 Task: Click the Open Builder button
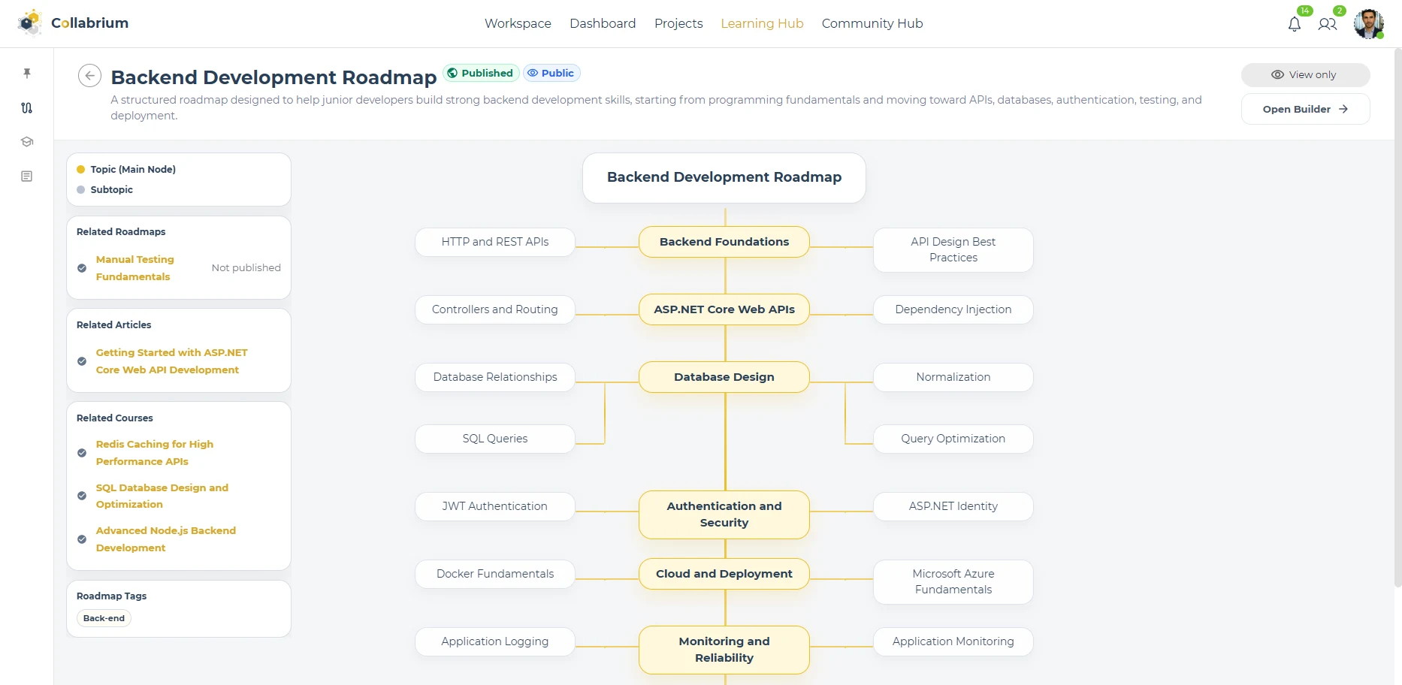pyautogui.click(x=1305, y=109)
